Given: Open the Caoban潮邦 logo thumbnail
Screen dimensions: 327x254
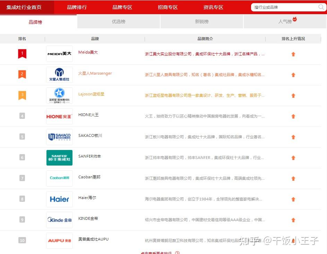Looking at the screenshot, I should [x=59, y=178].
